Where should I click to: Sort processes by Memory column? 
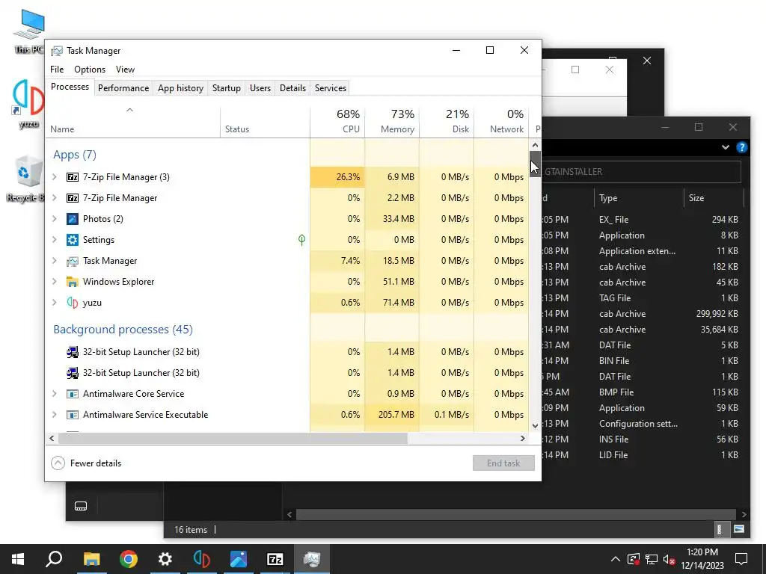392,121
